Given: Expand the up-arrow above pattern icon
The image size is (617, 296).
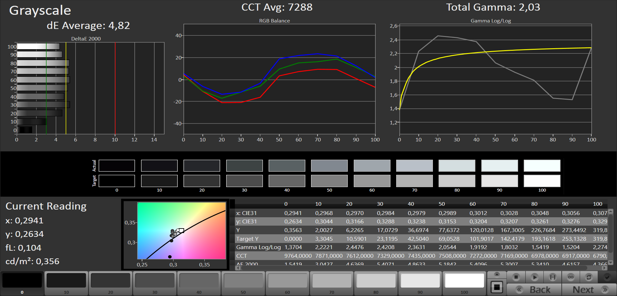Looking at the screenshot, I should pos(497,274).
